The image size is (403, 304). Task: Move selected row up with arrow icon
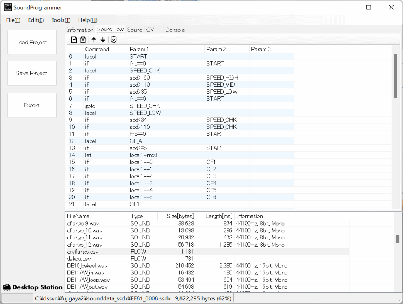tap(94, 39)
